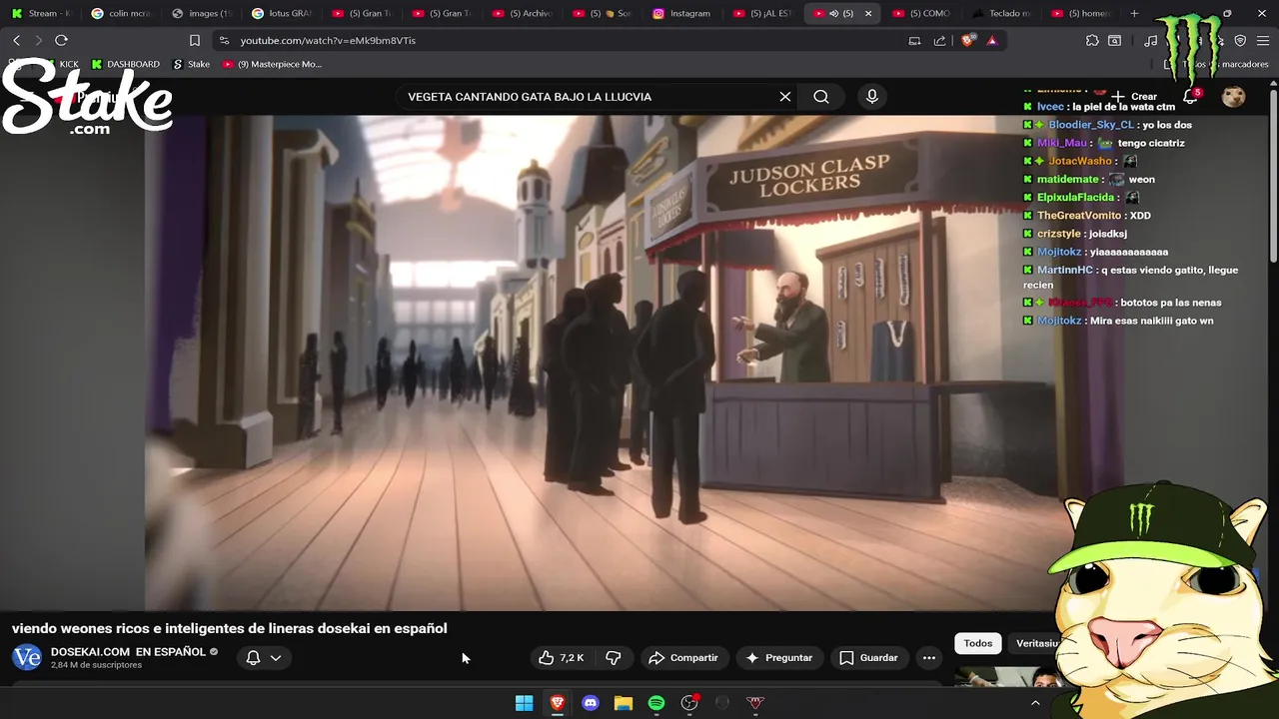Image resolution: width=1279 pixels, height=719 pixels.
Task: Open DOSEKAI.COM EN ESPAÑOL channel name
Action: pos(128,651)
